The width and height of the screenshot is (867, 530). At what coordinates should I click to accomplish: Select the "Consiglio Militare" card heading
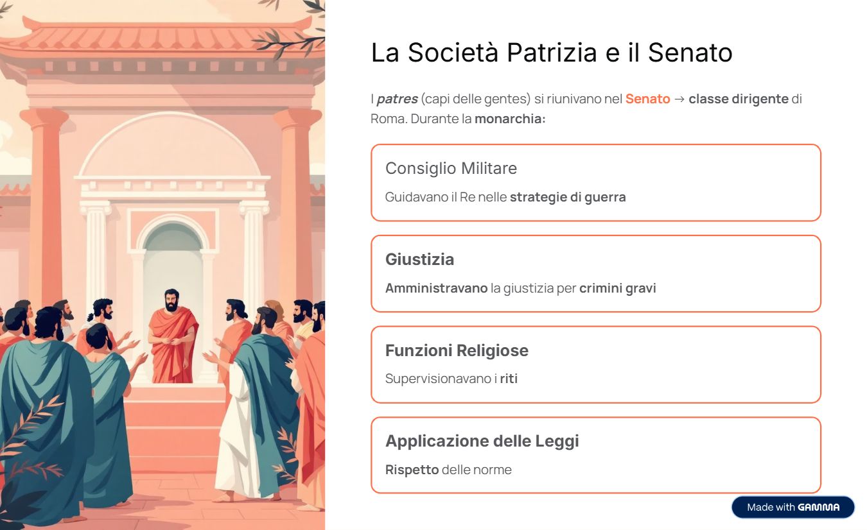(451, 168)
